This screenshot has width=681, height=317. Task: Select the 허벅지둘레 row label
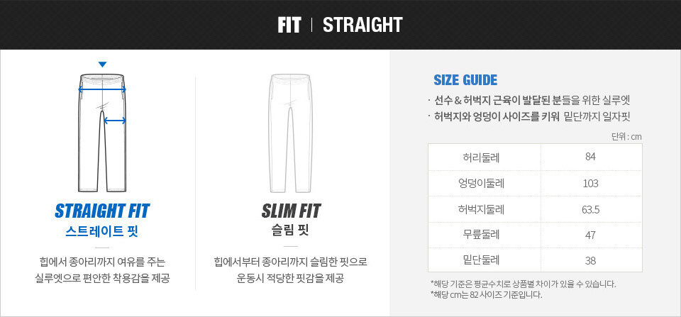(484, 209)
